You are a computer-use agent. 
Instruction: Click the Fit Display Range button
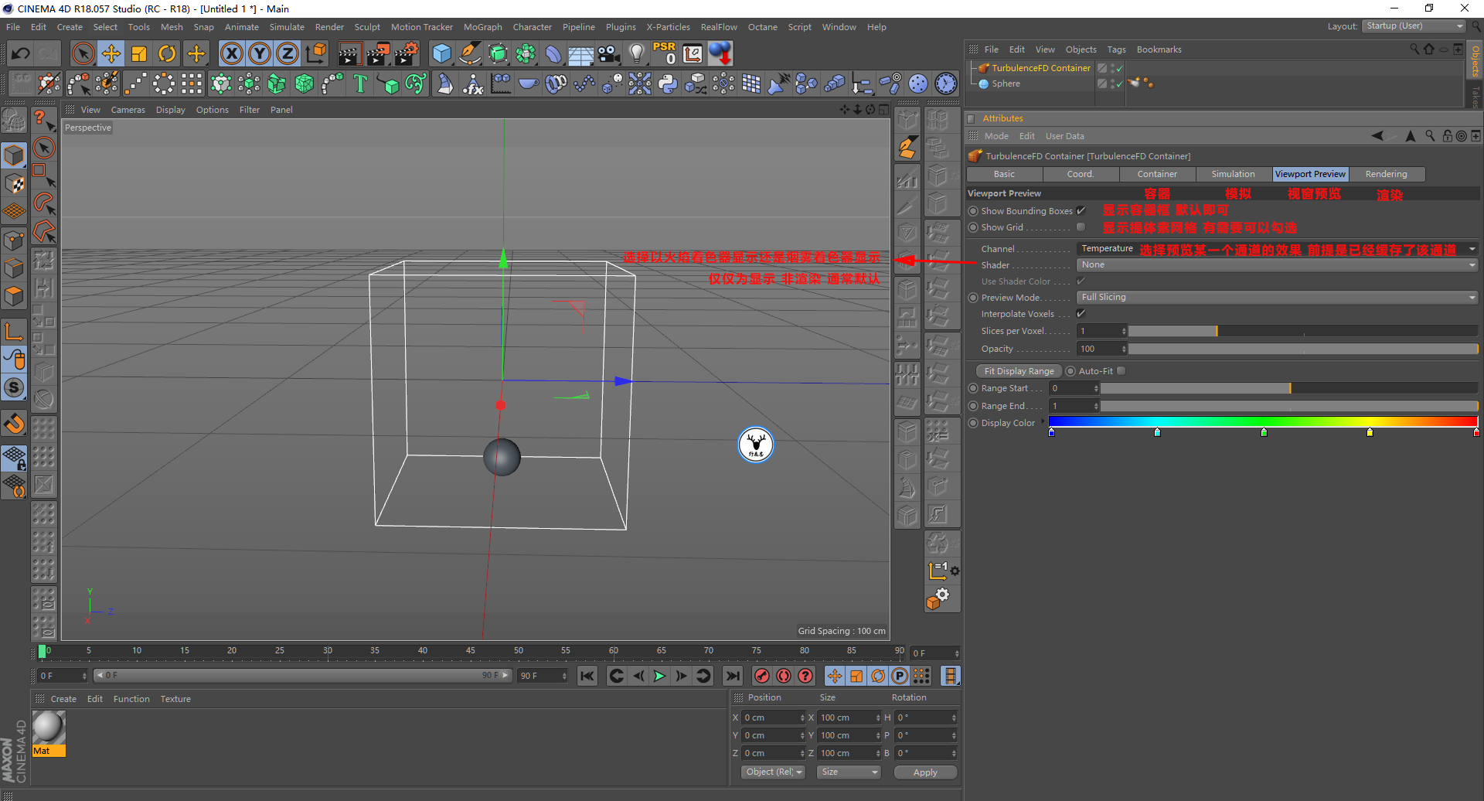tap(1019, 371)
